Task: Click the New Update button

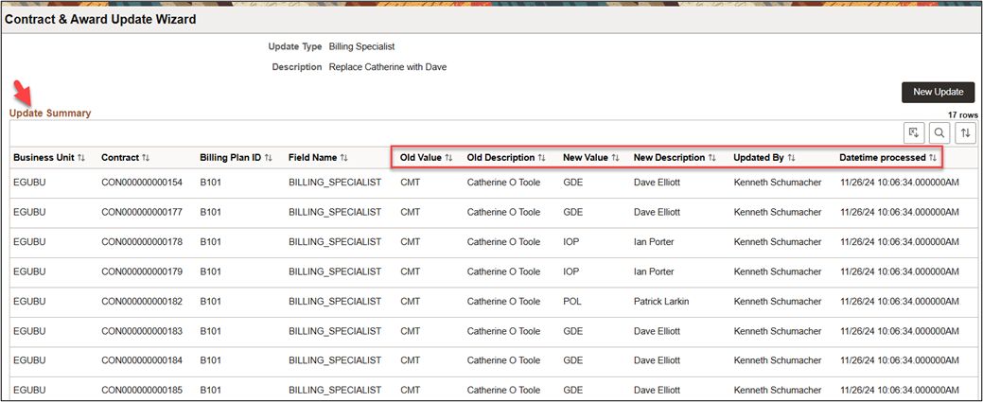Action: click(938, 92)
